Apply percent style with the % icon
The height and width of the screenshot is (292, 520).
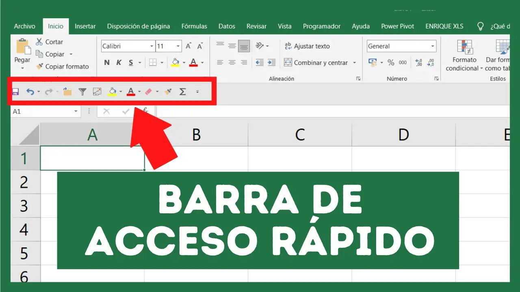391,62
